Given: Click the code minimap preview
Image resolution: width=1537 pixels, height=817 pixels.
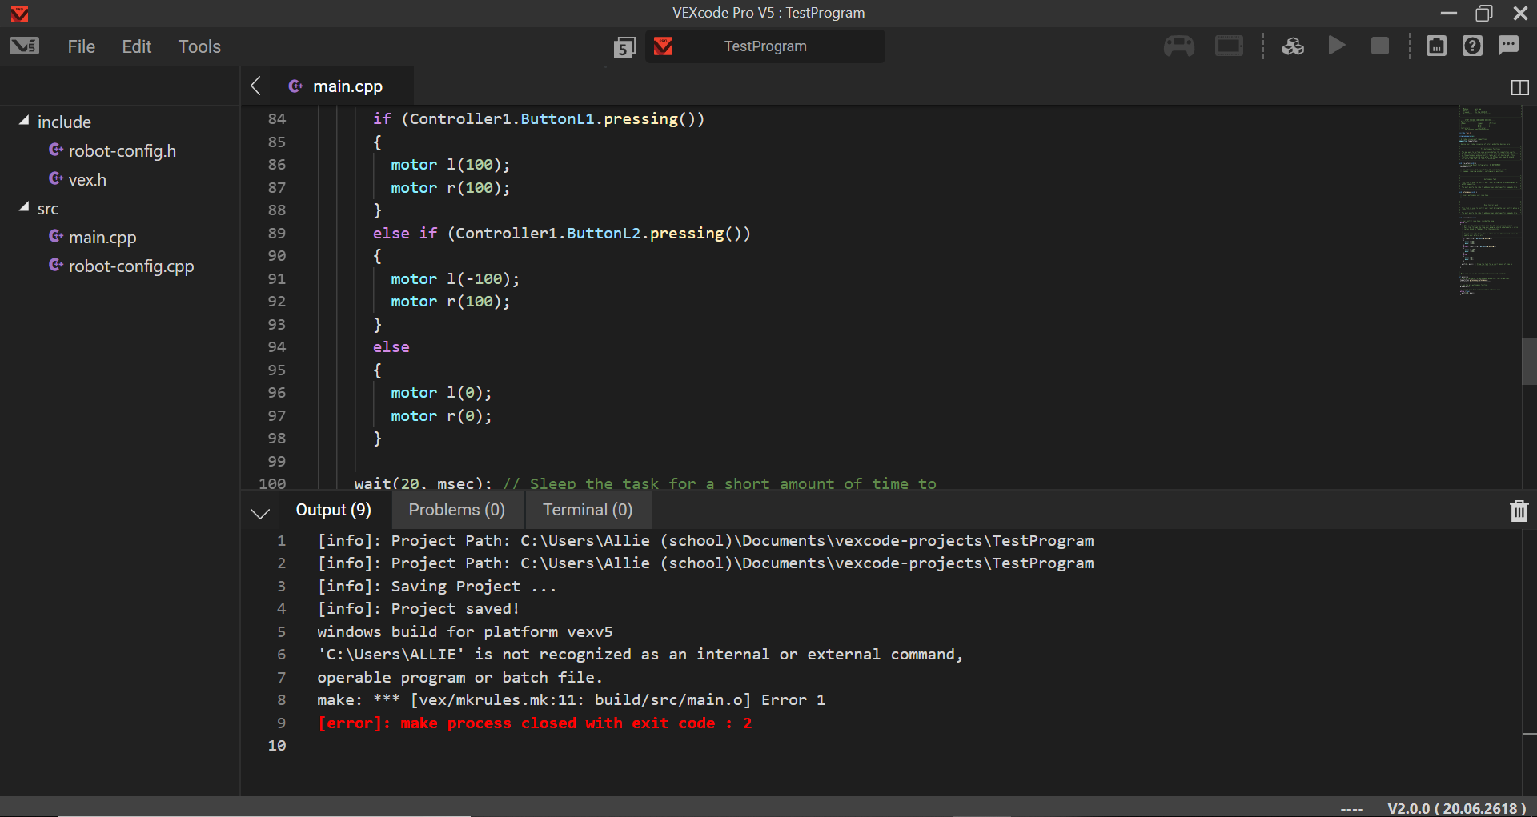Looking at the screenshot, I should [x=1489, y=200].
